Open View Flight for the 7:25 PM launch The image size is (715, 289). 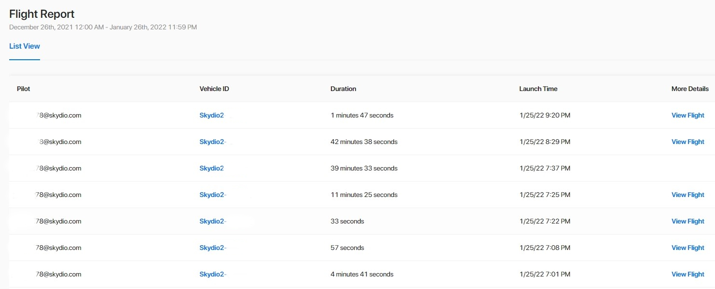tap(687, 195)
